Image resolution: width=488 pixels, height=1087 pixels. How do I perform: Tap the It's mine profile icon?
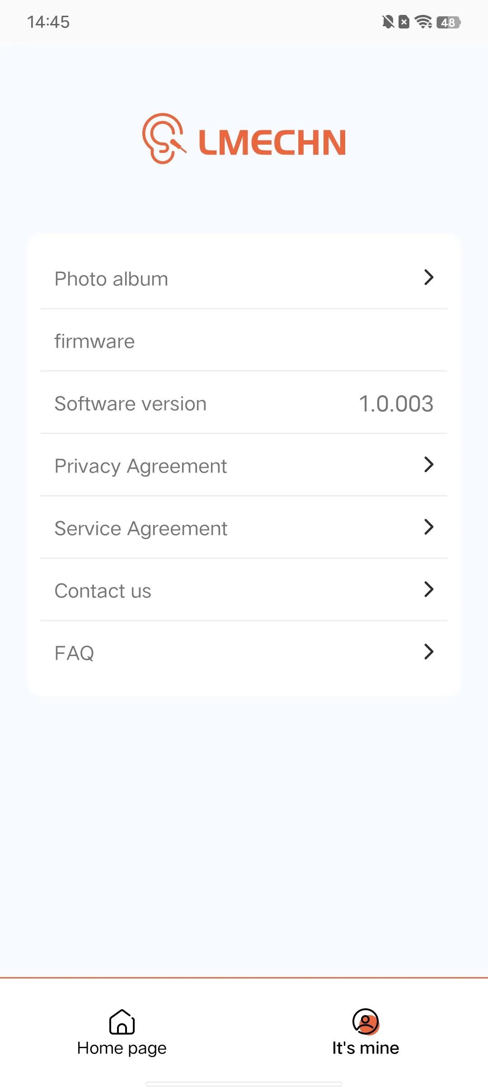(x=366, y=1021)
